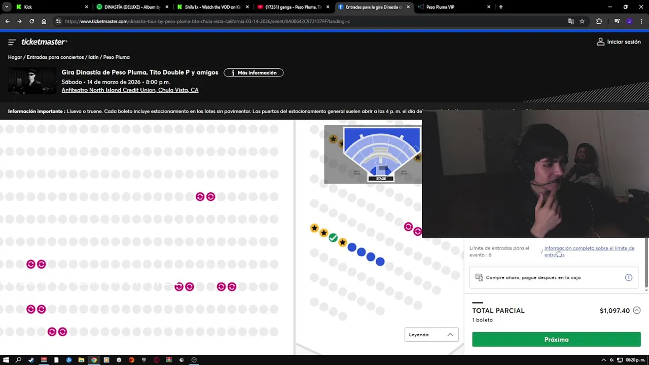Screen dimensions: 649x365
Task: Switch to the ganga - Peso Pluma YouTube tab
Action: (x=293, y=7)
